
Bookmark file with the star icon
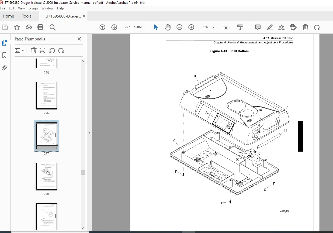pos(17,27)
